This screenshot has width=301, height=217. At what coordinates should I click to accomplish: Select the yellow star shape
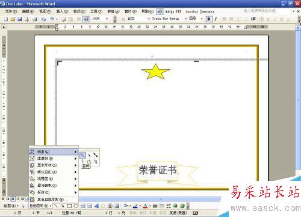pyautogui.click(x=155, y=72)
